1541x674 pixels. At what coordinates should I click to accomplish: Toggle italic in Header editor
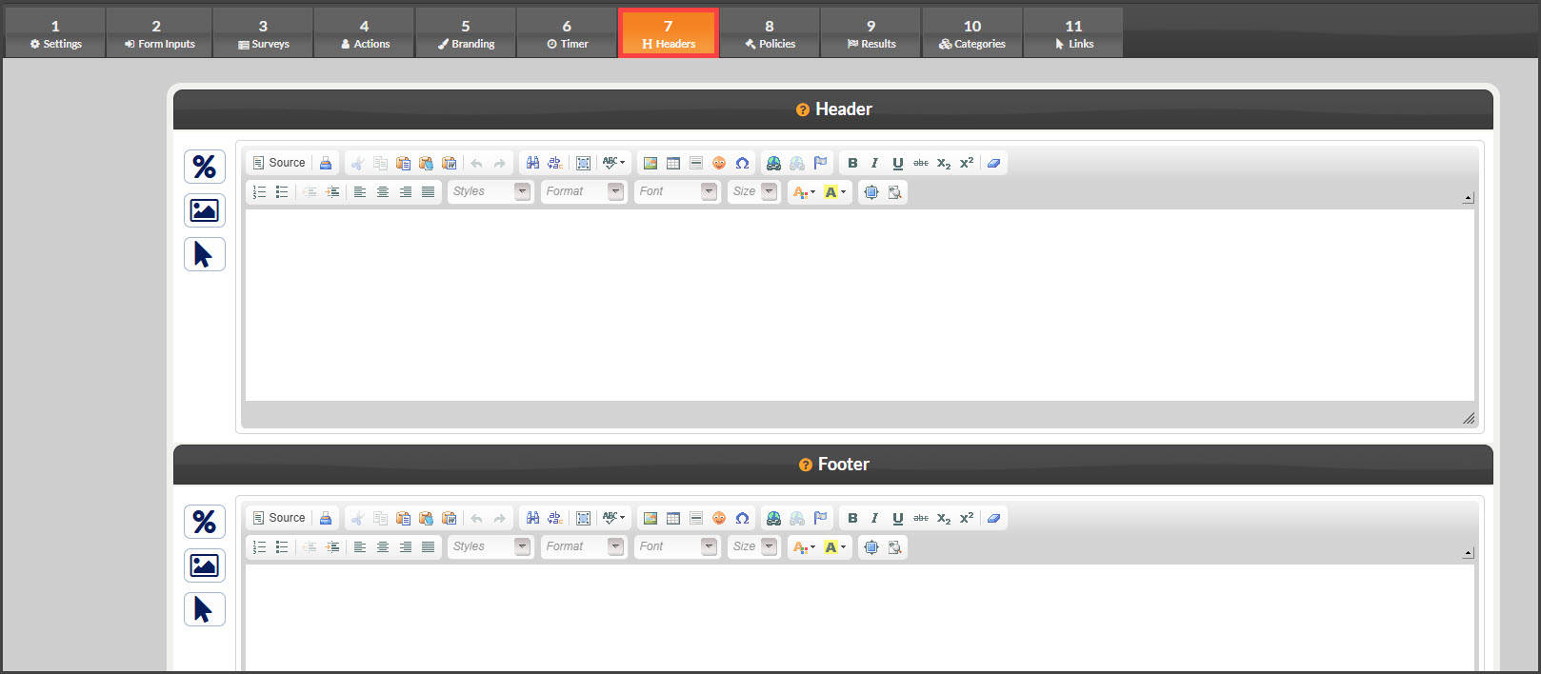coord(874,163)
